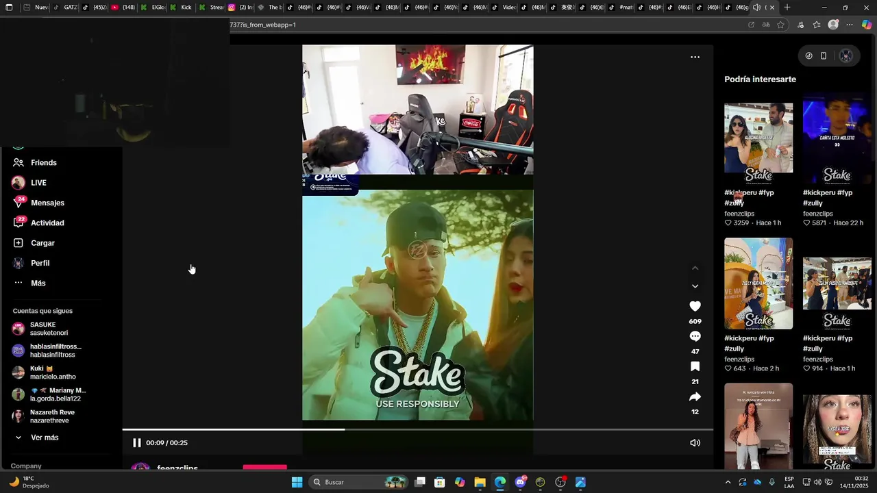Viewport: 877px width, 493px height.
Task: Share the video with the arrow icon
Action: click(695, 397)
